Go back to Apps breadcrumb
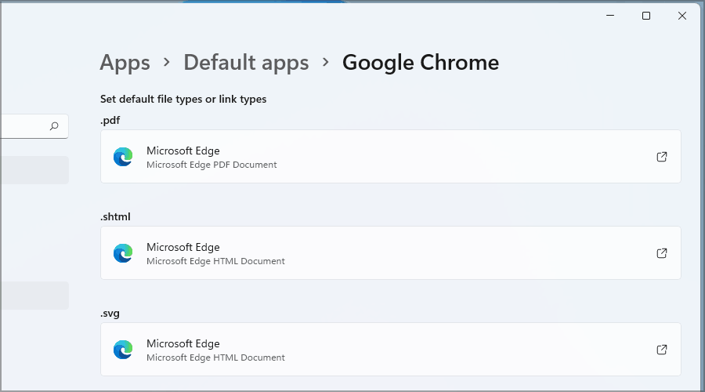 pos(125,63)
